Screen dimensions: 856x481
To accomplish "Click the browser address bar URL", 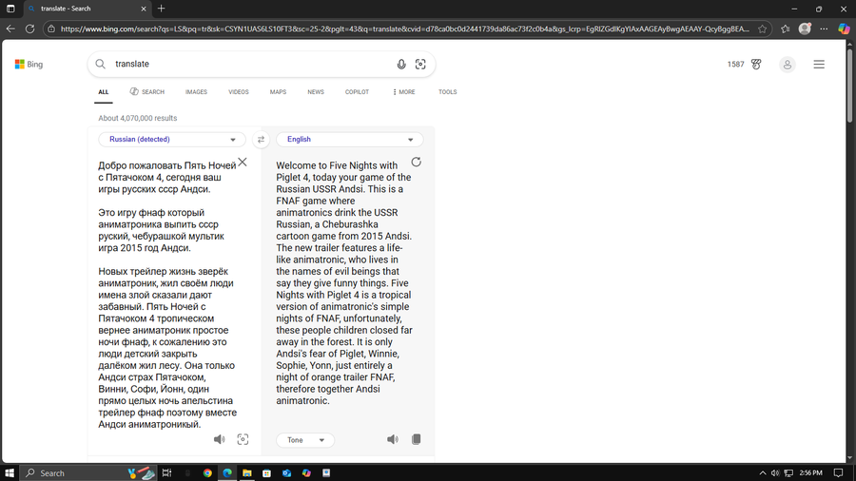I will click(404, 29).
